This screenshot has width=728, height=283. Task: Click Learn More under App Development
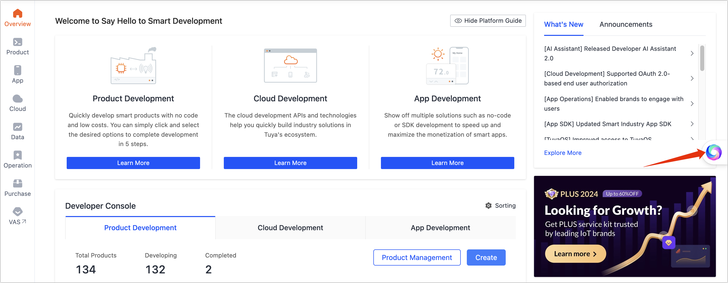point(447,163)
